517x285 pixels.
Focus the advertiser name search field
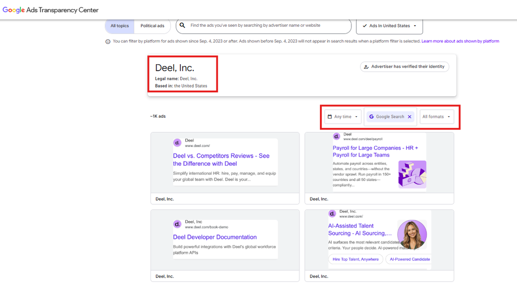(x=264, y=25)
